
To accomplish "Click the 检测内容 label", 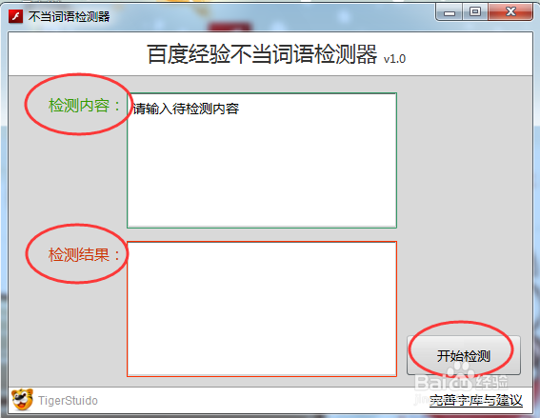I will click(84, 106).
